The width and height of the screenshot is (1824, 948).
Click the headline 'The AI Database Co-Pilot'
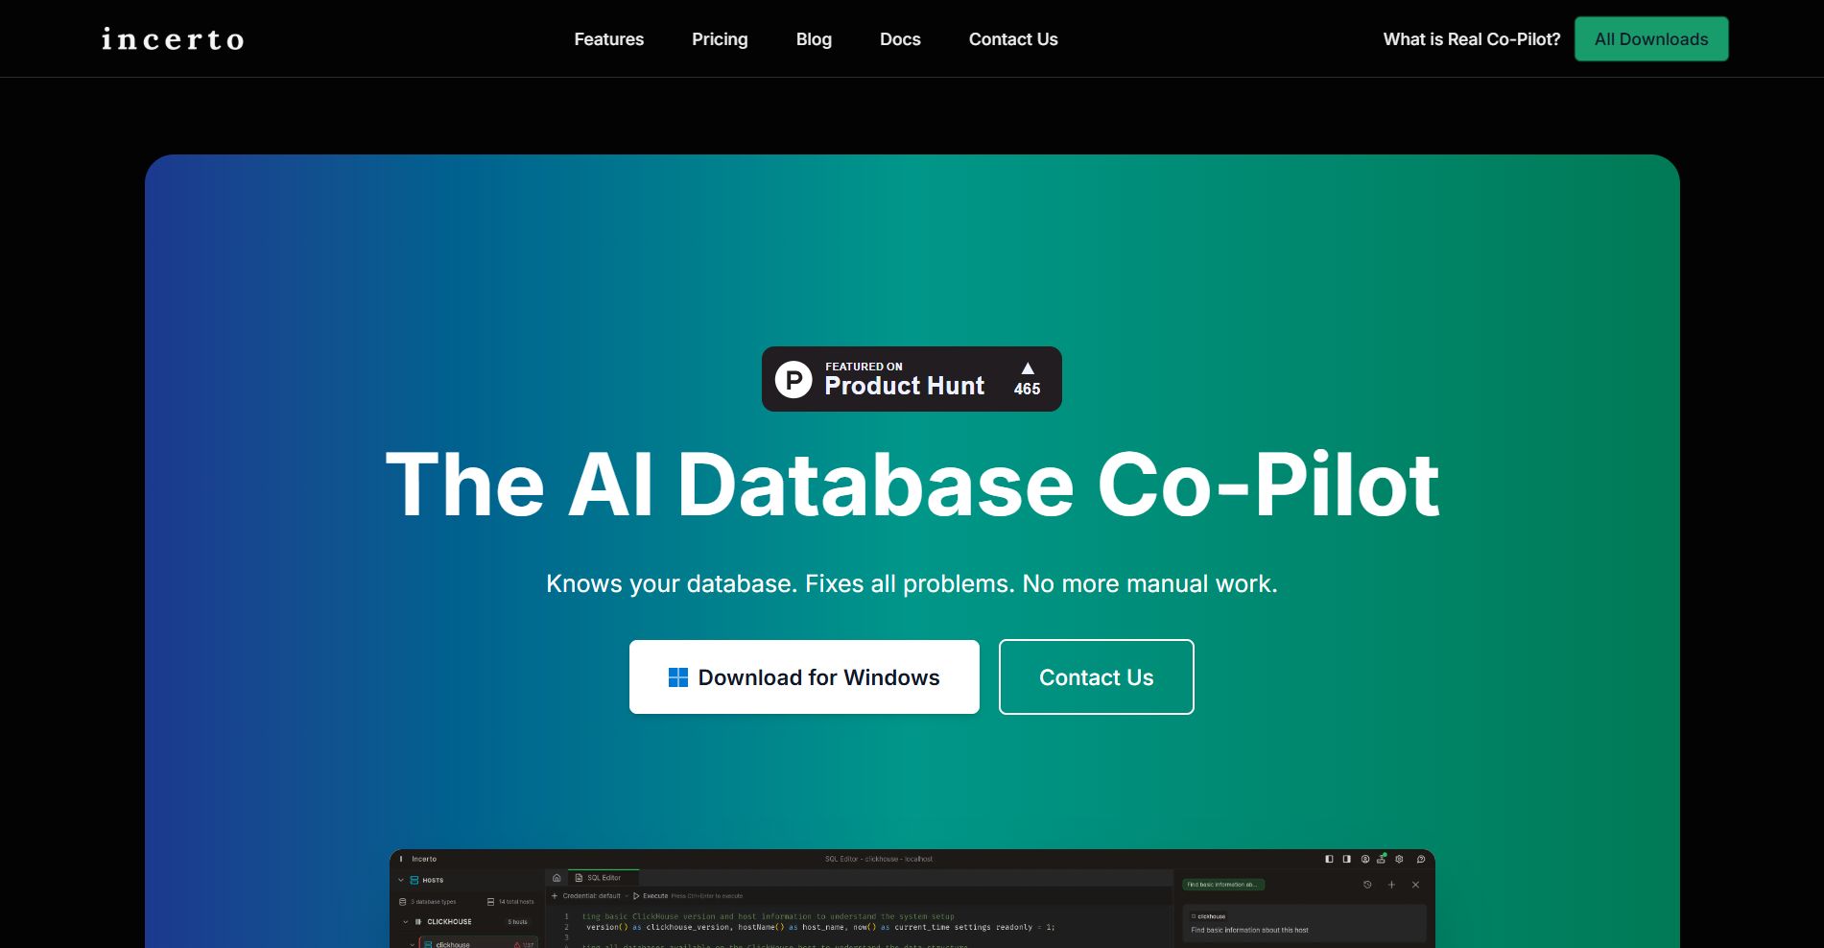[x=912, y=485]
